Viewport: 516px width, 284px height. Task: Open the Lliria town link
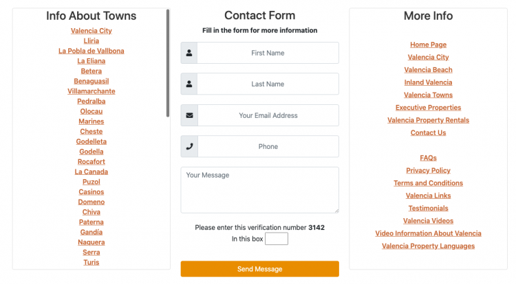tap(92, 41)
